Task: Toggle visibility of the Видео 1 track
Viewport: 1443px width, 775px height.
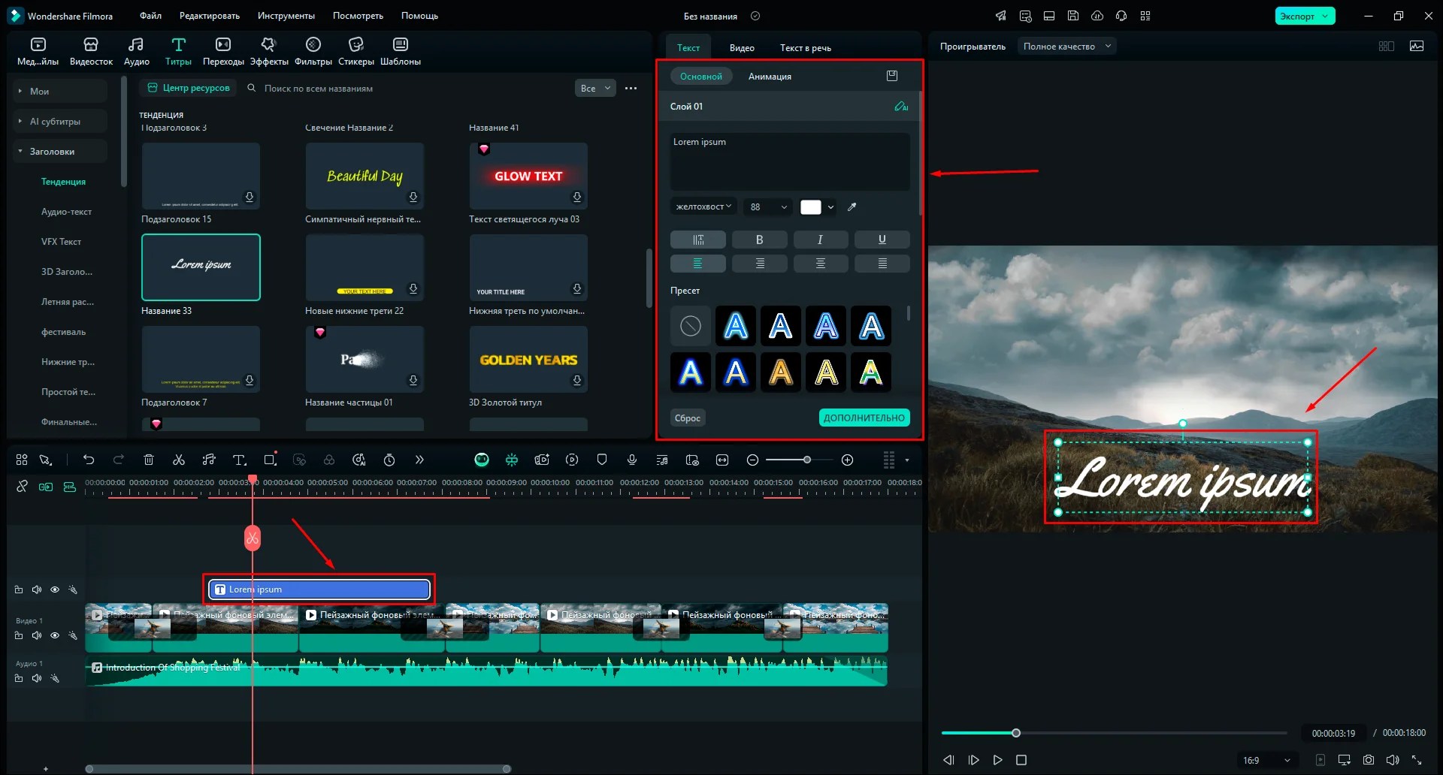Action: [x=55, y=635]
